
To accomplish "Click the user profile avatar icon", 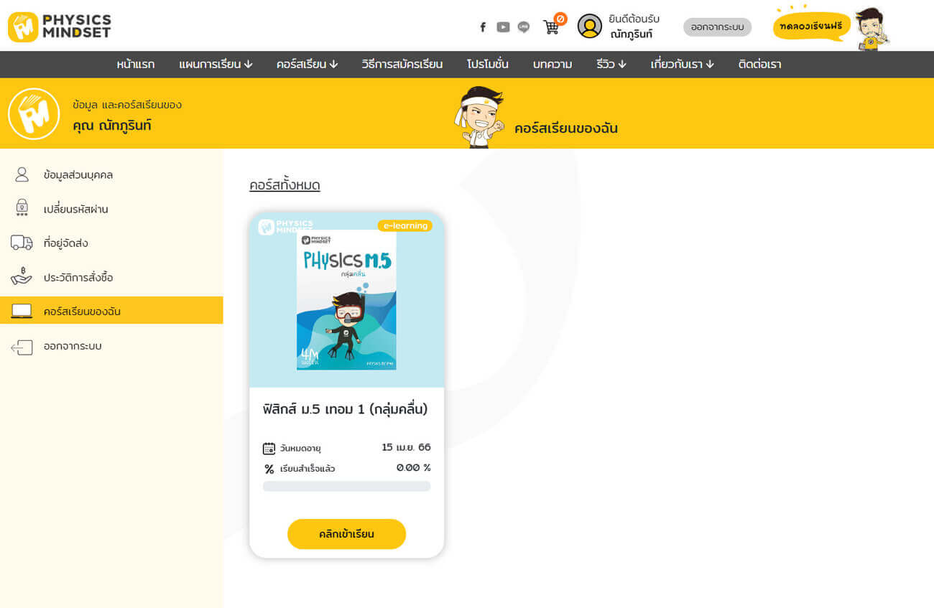I will (590, 27).
